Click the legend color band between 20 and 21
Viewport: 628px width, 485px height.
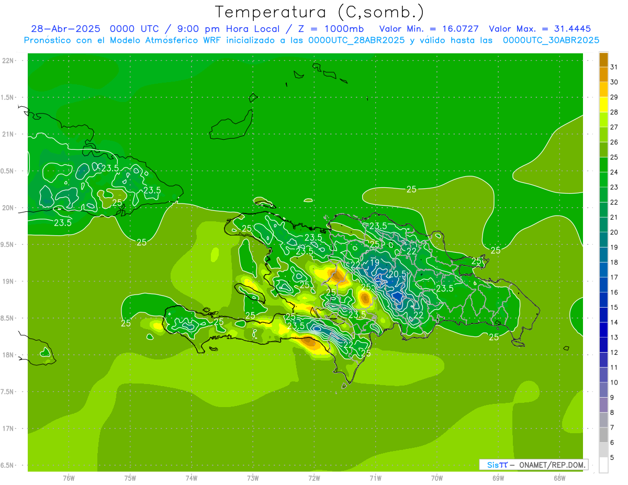coord(603,224)
